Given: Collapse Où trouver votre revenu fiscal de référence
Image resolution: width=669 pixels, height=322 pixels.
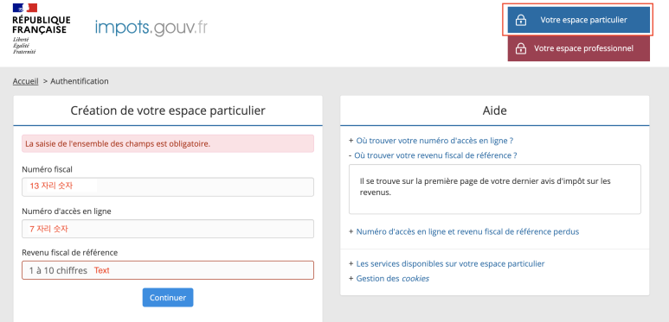Looking at the screenshot, I should pos(435,155).
